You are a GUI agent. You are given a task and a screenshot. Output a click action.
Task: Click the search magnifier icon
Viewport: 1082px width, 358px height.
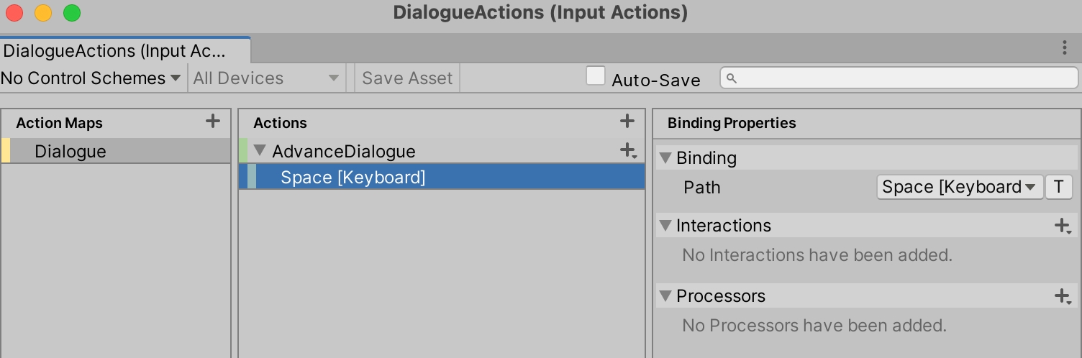(732, 78)
